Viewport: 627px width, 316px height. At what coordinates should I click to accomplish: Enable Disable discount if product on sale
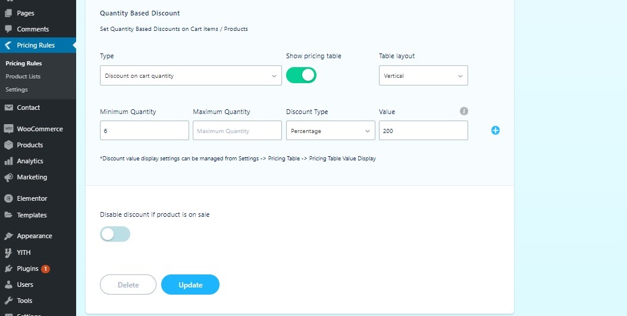click(x=115, y=234)
